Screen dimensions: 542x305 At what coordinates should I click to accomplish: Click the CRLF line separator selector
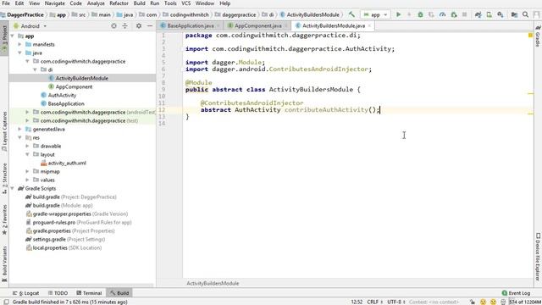(374, 302)
